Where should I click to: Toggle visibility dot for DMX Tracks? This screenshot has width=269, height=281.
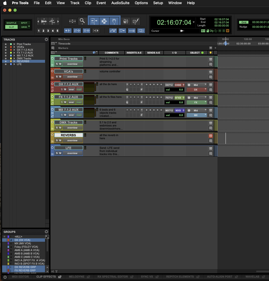6,59
